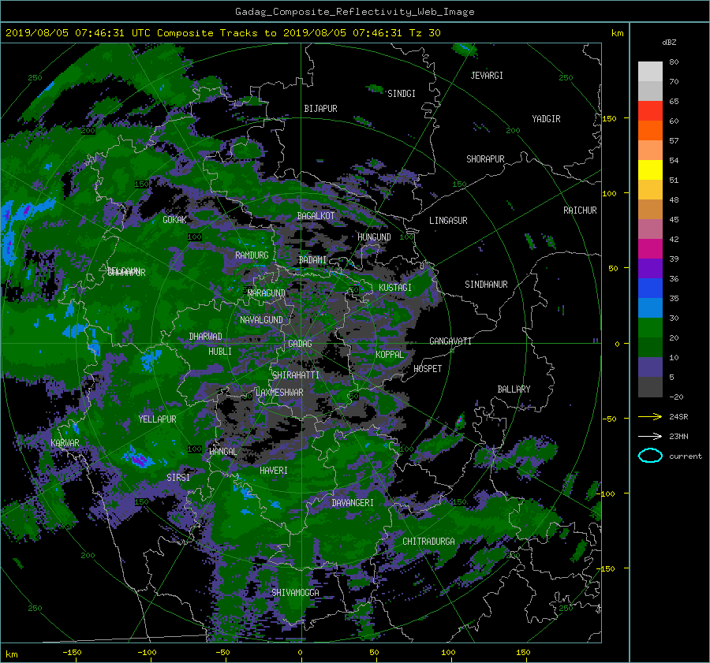Viewport: 710px width, 663px height.
Task: Click the GOKAK city label
Action: 175,220
